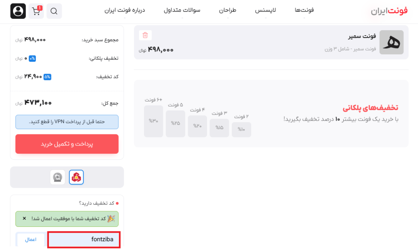Open سوالات متداول in navigation
418x251 pixels.
click(x=182, y=10)
